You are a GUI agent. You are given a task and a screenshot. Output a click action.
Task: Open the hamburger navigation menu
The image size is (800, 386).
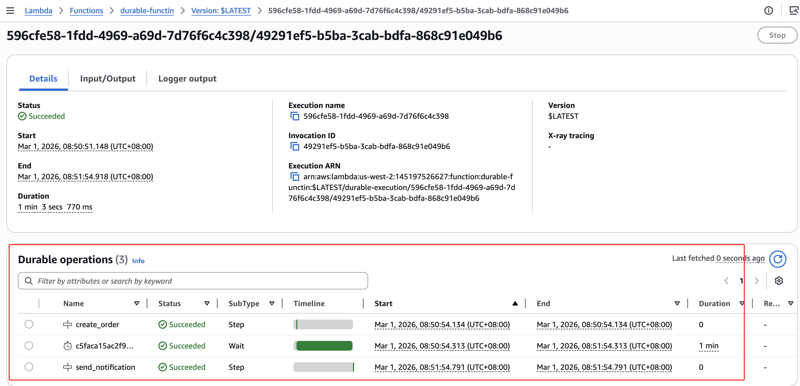pyautogui.click(x=10, y=11)
